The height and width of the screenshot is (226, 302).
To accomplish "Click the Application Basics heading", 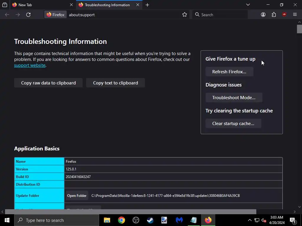I will pyautogui.click(x=37, y=149).
